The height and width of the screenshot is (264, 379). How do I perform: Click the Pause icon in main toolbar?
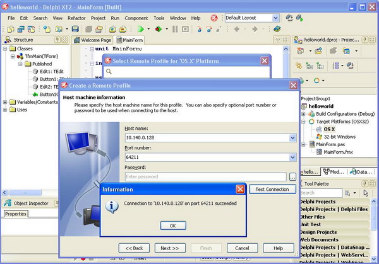175,29
